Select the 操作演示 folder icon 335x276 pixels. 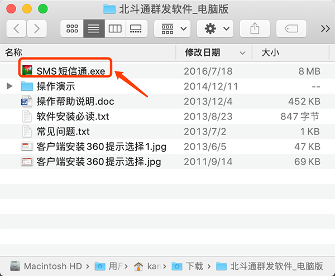[x=27, y=86]
